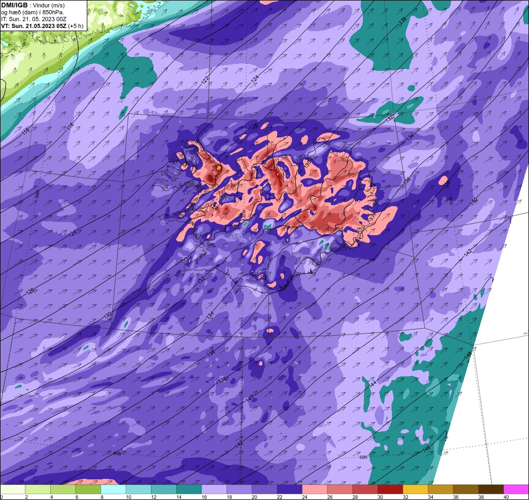Select the '122' contour label
This screenshot has width=529, height=500.
click(x=205, y=80)
